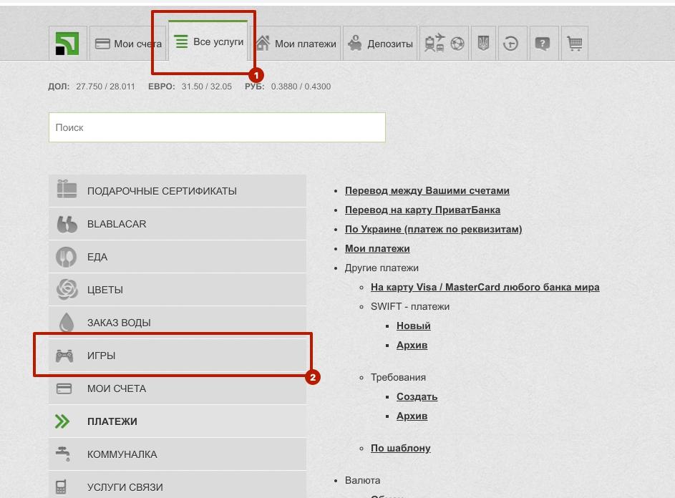Go to the Депозиты tab
675x498 pixels.
click(381, 44)
